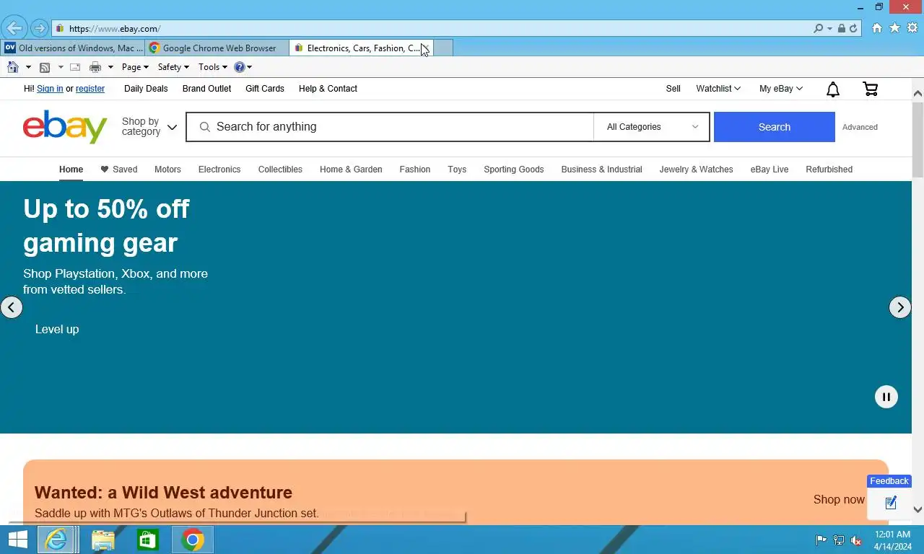924x554 pixels.
Task: Open the eBay Live category
Action: [770, 170]
